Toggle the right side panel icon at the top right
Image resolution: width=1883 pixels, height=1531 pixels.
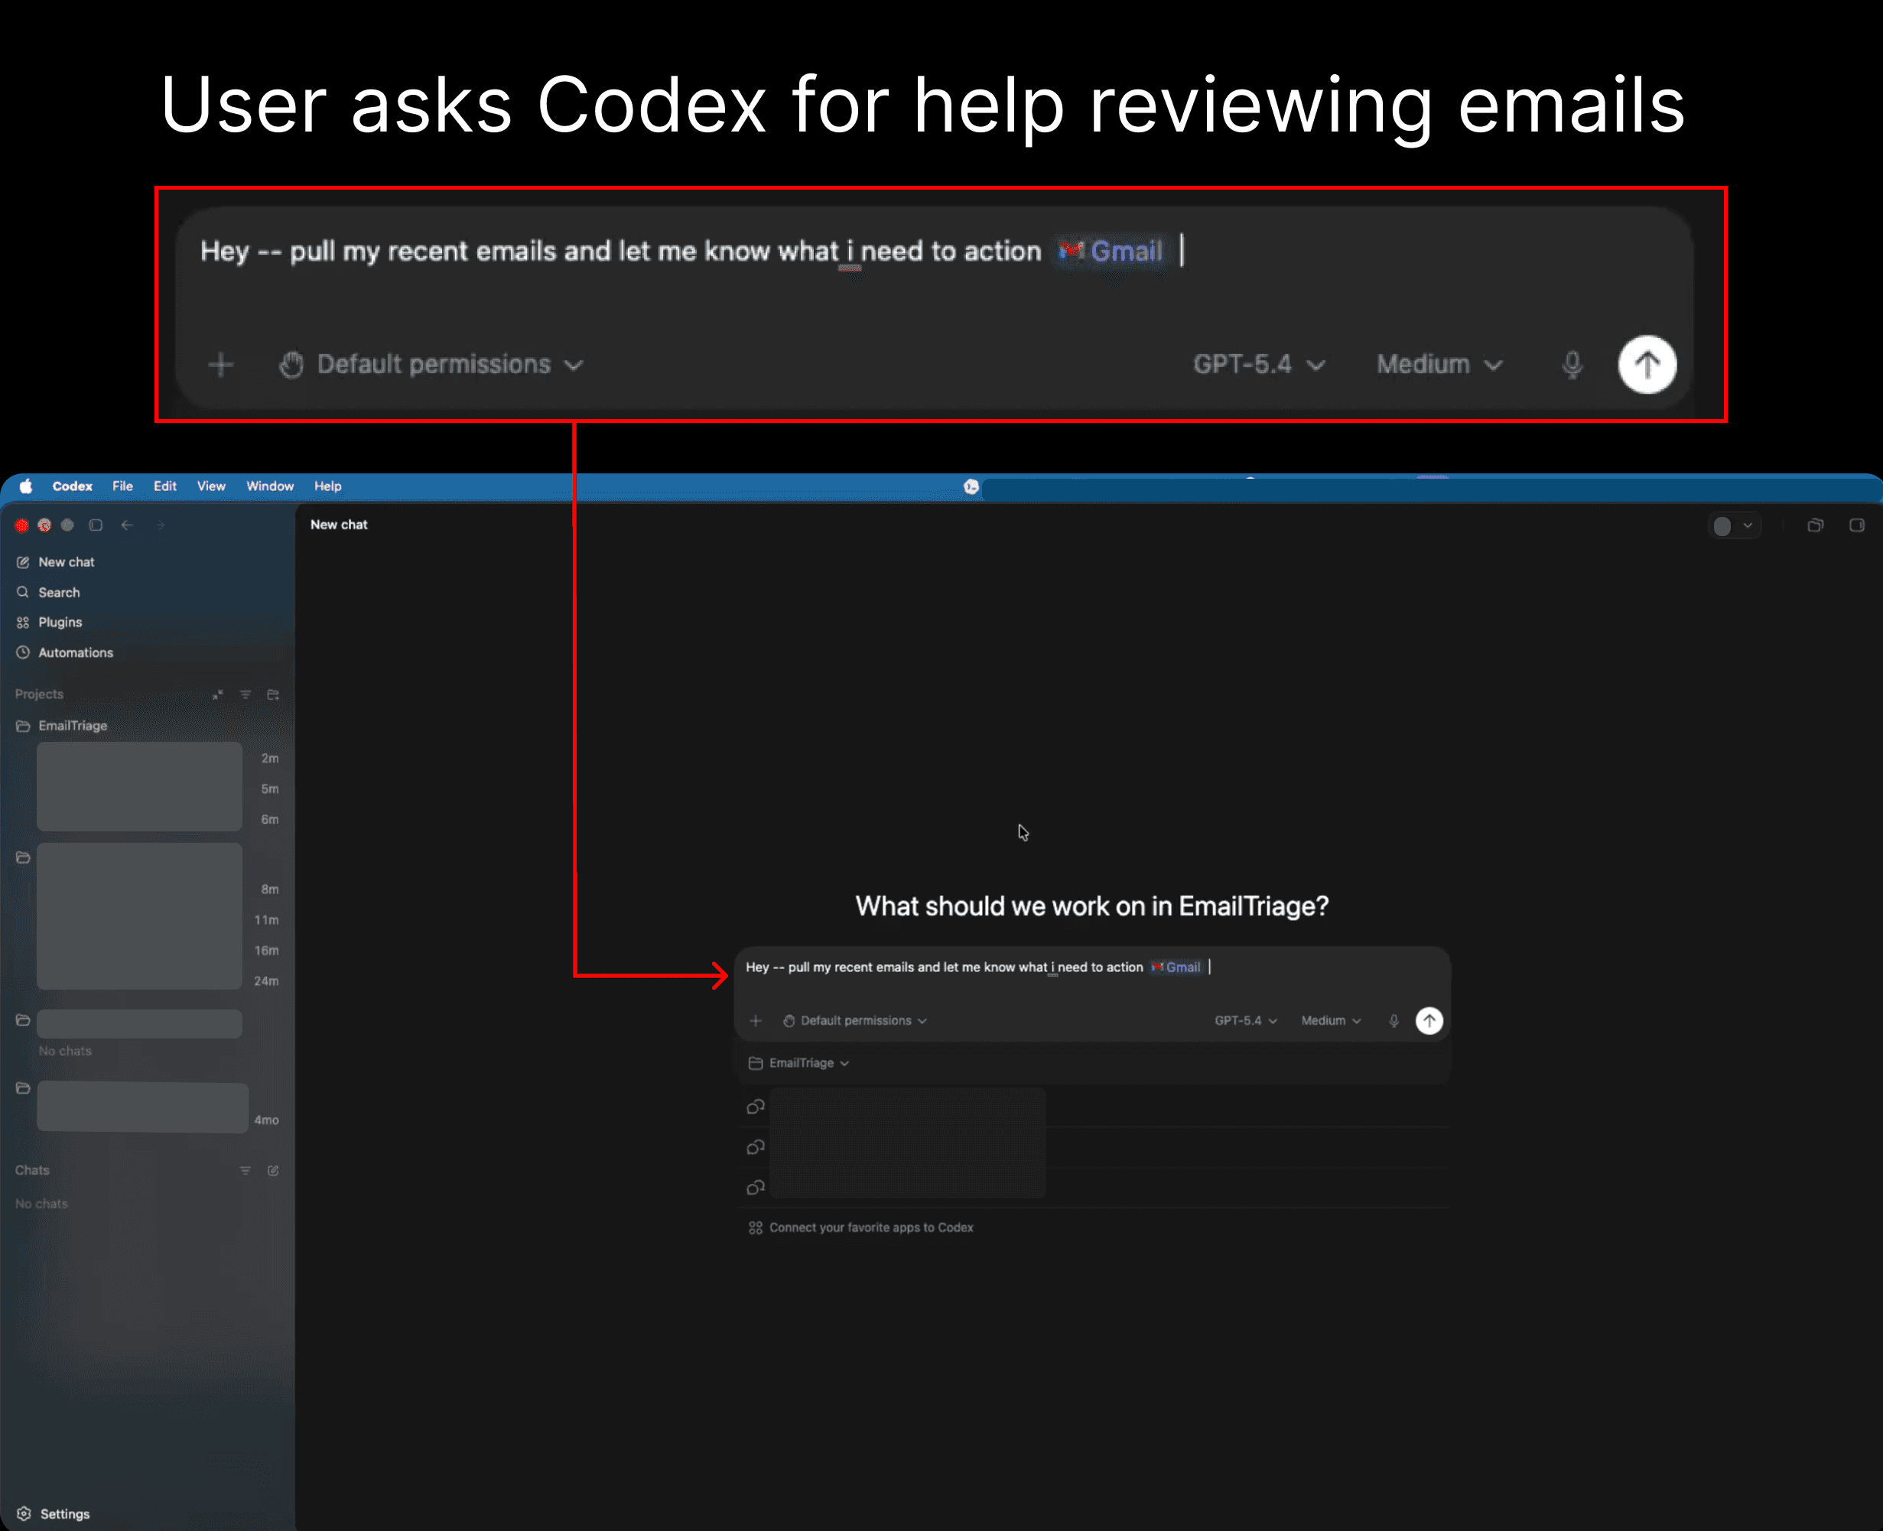1856,525
